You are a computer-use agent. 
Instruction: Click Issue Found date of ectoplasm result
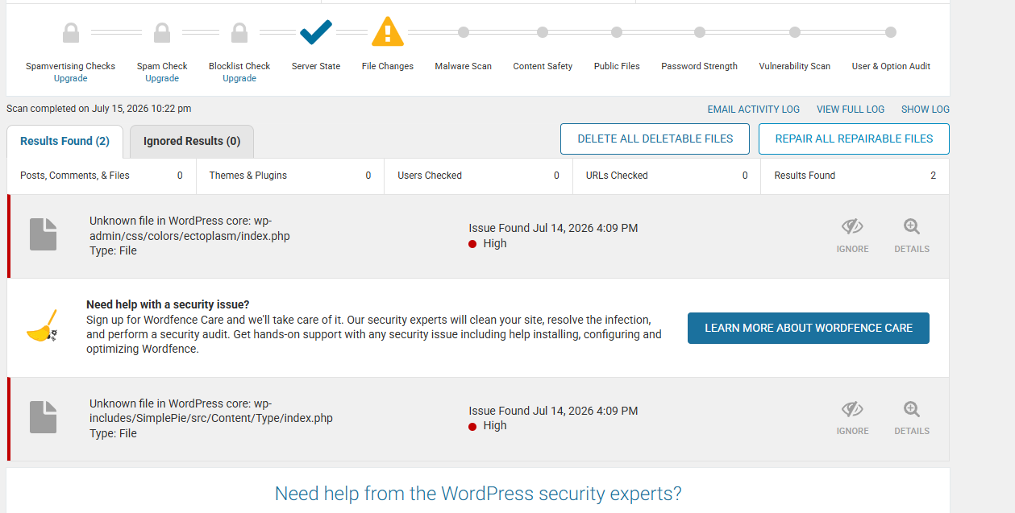point(553,229)
